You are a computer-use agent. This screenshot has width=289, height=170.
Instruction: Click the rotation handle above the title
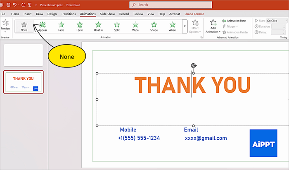click(x=193, y=65)
